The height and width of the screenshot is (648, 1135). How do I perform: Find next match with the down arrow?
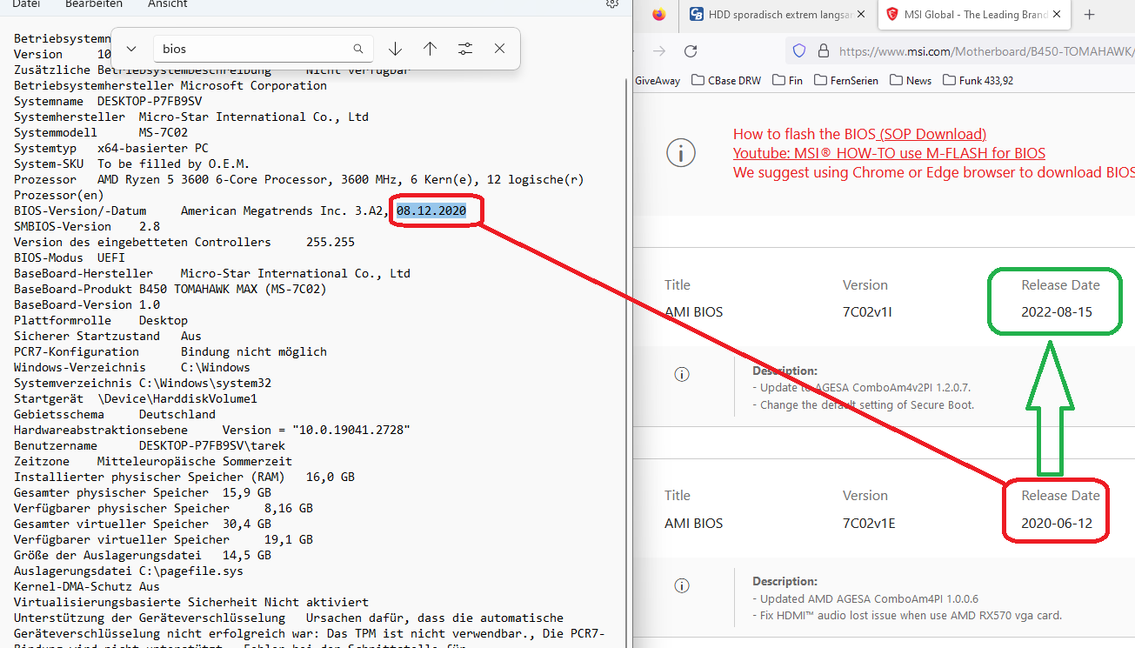click(x=395, y=49)
